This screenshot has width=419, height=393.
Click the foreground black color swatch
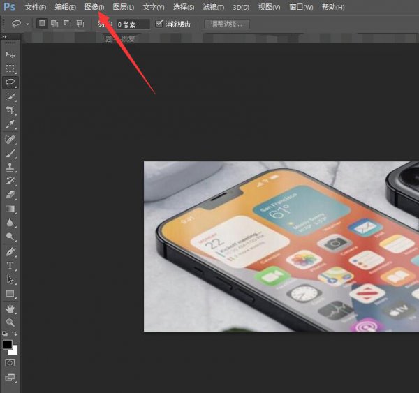7,344
